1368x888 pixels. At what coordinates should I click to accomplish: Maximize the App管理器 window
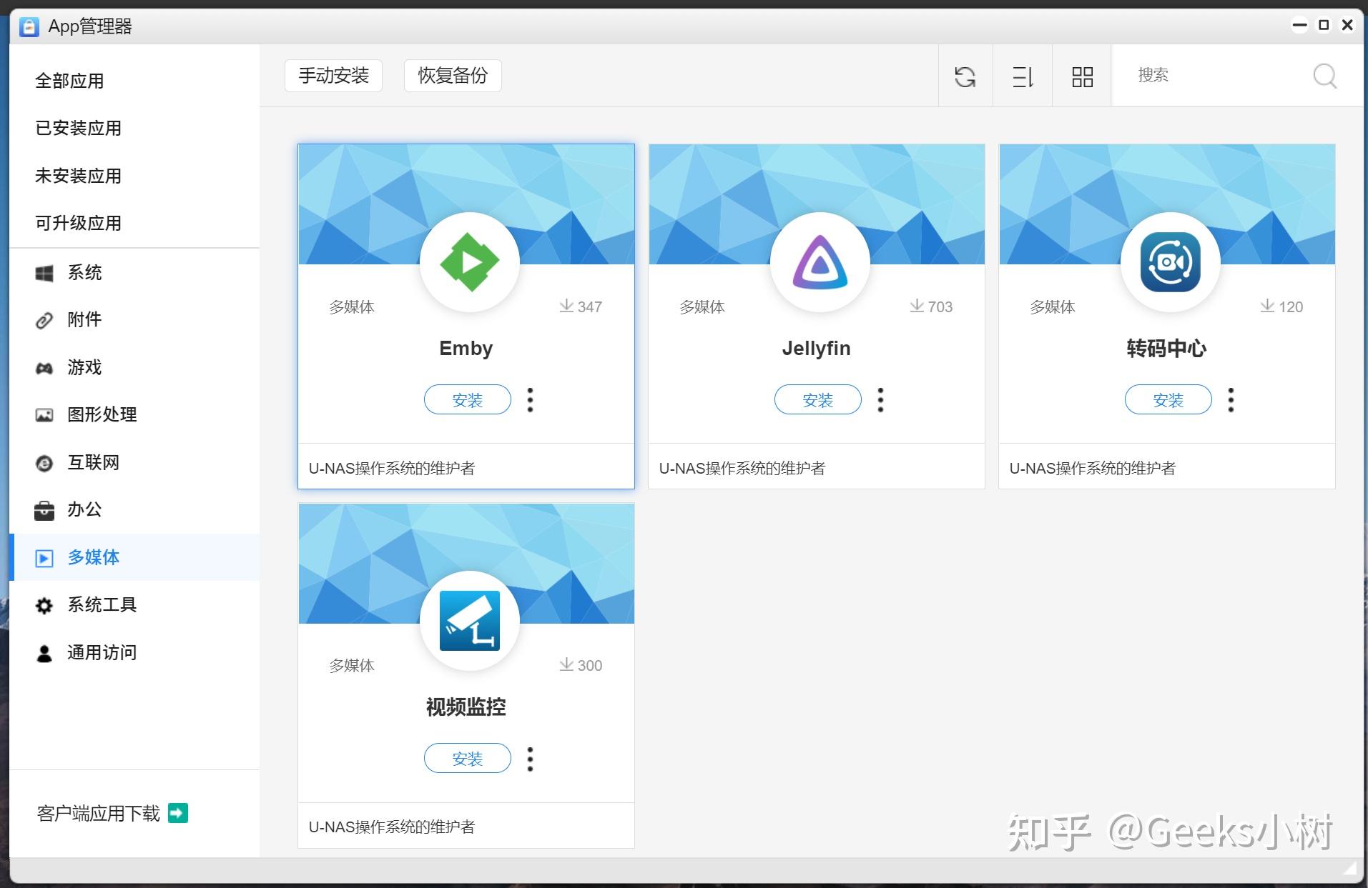[1324, 26]
